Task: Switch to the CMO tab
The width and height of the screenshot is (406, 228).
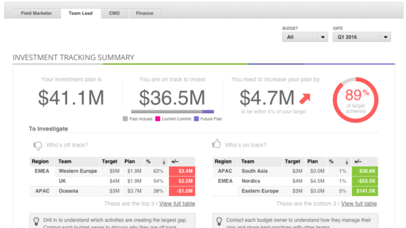Action: pyautogui.click(x=114, y=13)
